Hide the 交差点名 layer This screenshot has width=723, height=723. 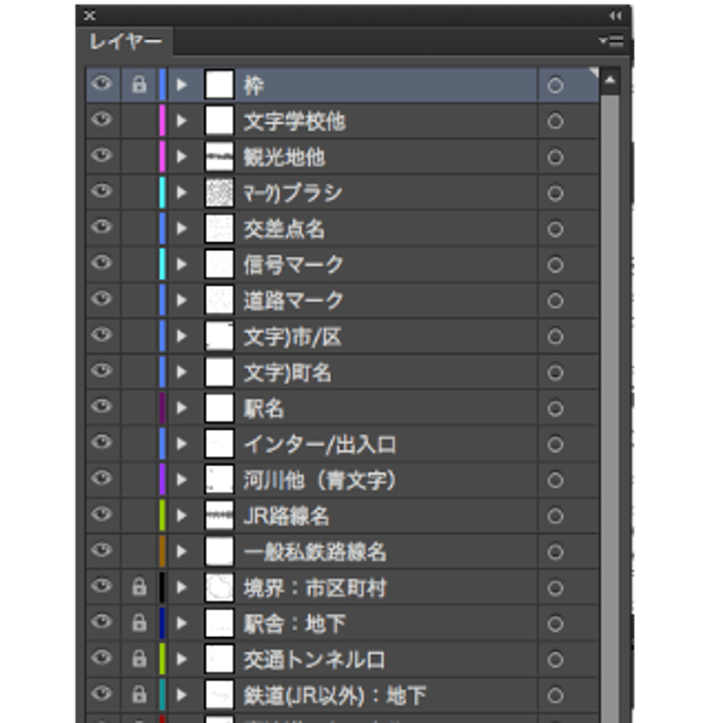[x=102, y=228]
